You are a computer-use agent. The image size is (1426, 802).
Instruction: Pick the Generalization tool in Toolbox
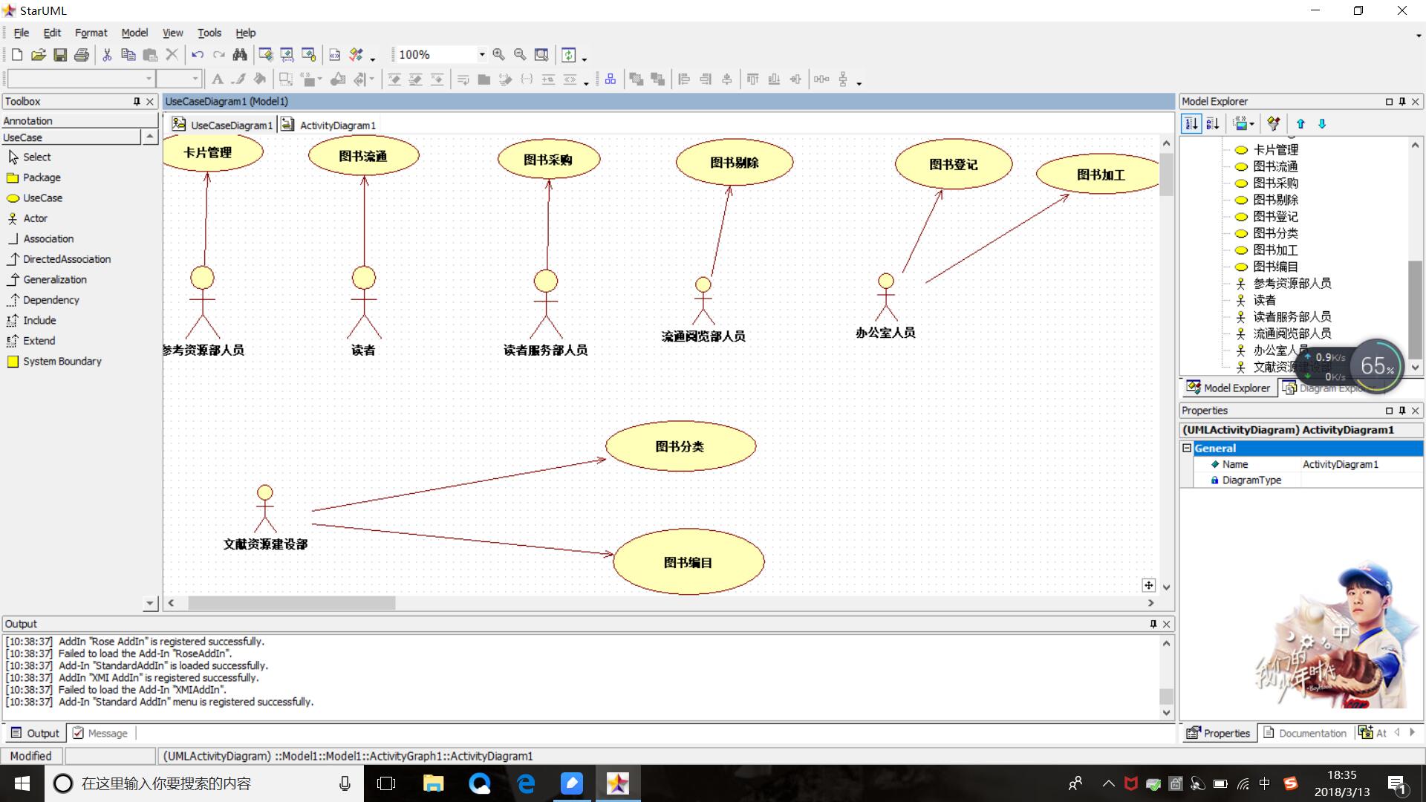(x=54, y=280)
